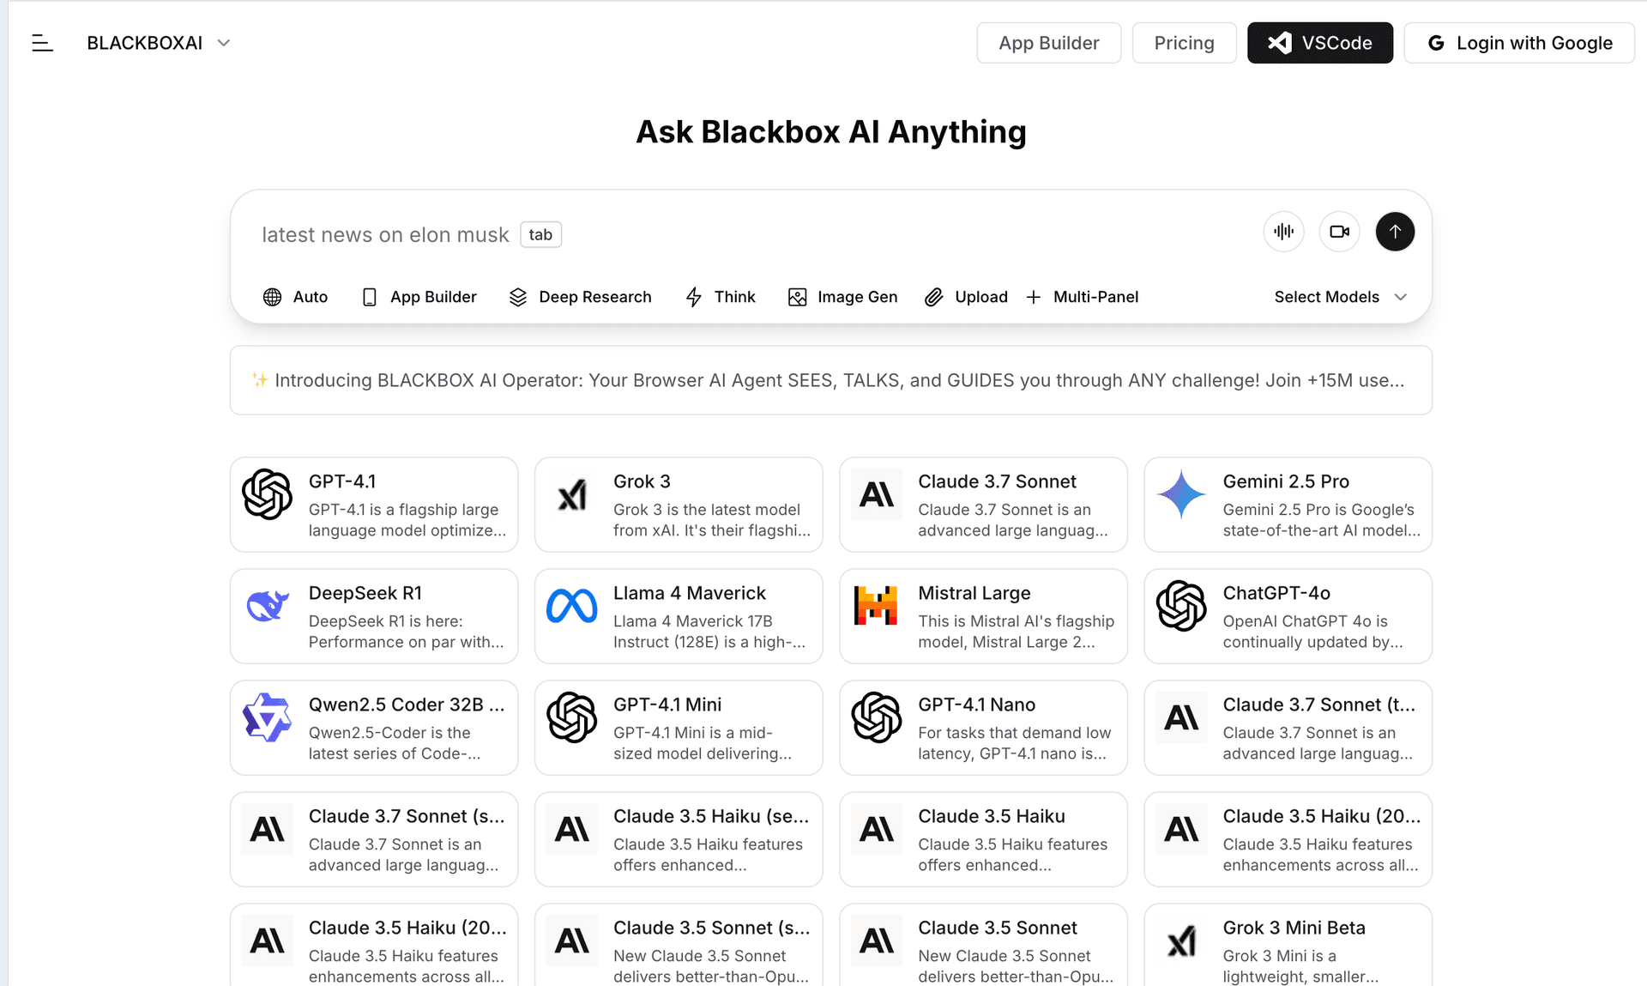The image size is (1647, 986).
Task: Toggle Auto web search mode
Action: (x=295, y=297)
